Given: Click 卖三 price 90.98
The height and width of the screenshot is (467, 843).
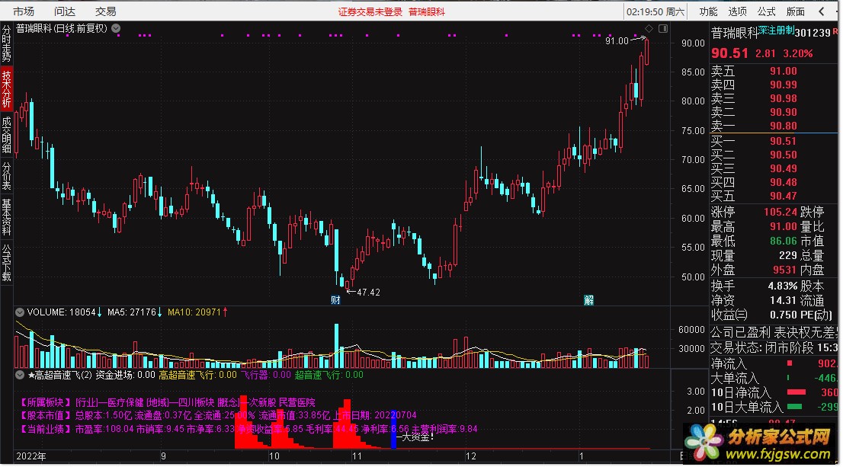Looking at the screenshot, I should click(x=784, y=98).
